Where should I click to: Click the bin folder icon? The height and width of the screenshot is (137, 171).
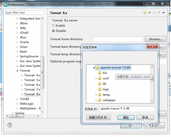tap(100, 73)
